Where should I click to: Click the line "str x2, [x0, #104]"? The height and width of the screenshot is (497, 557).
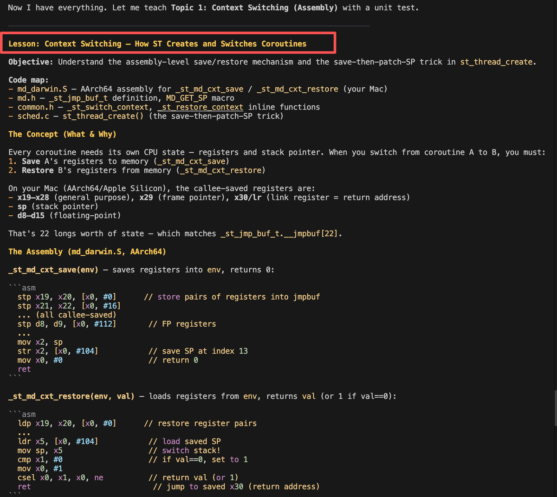click(x=58, y=351)
